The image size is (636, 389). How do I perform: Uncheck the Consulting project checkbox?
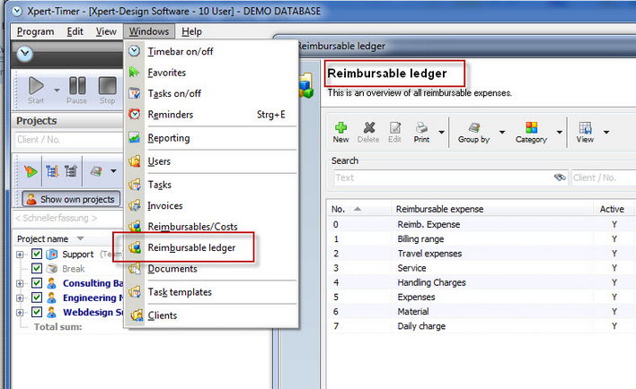point(37,283)
